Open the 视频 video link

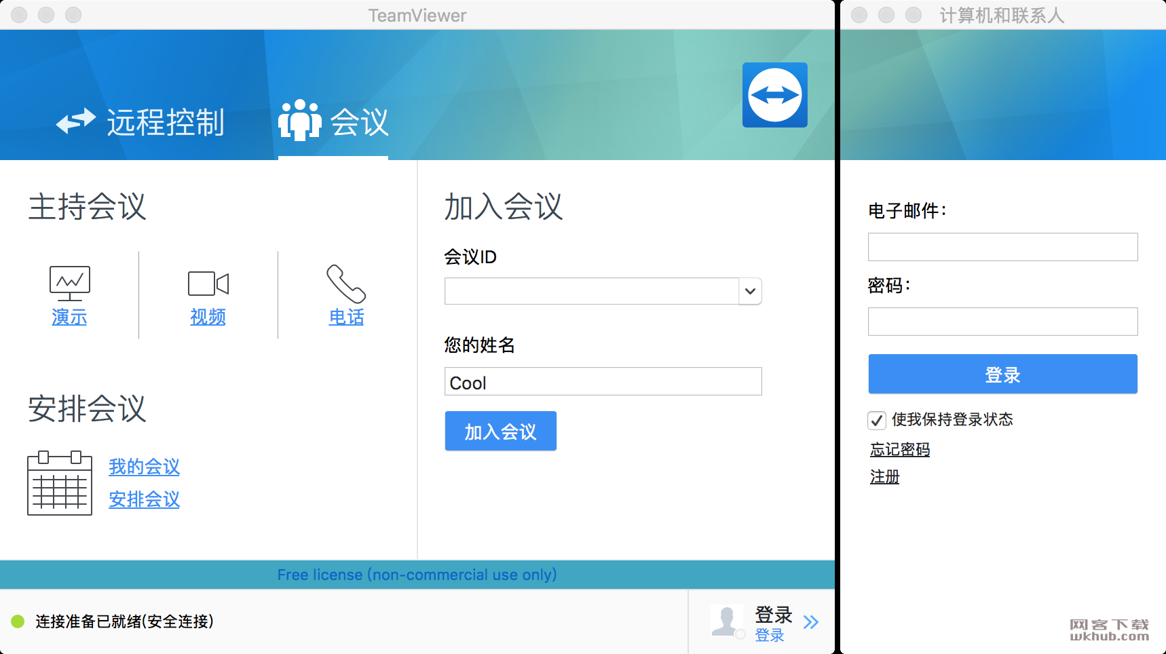point(208,317)
